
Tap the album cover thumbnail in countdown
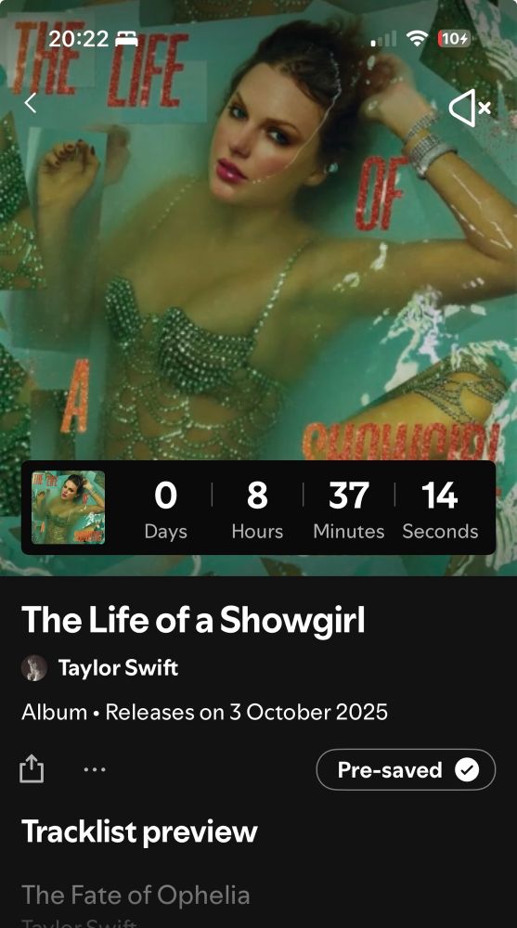68,508
